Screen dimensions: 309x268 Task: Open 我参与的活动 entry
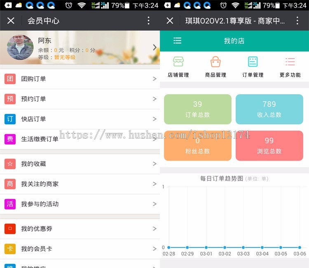pos(80,204)
